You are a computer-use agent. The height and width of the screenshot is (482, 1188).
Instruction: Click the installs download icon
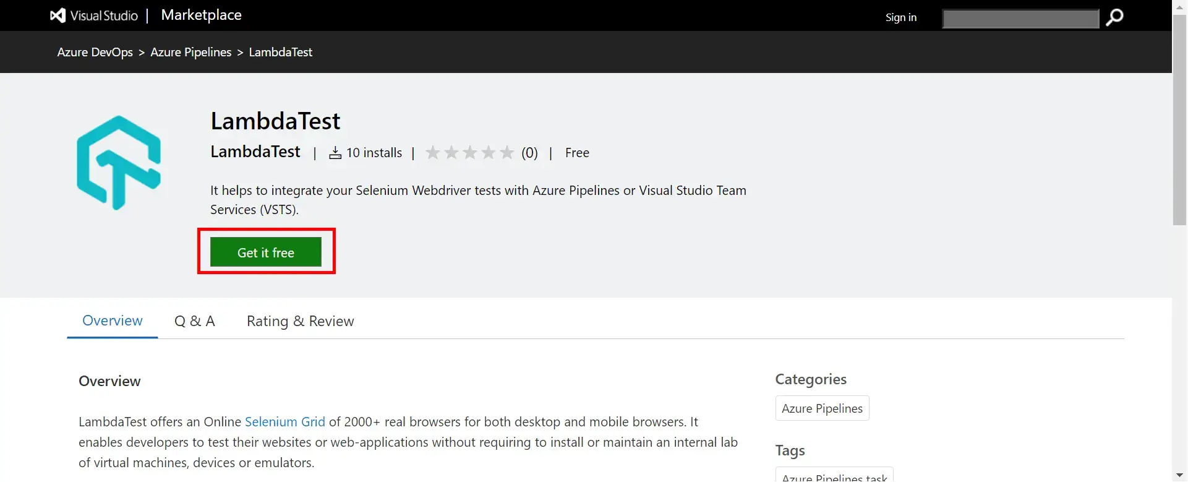(x=335, y=153)
